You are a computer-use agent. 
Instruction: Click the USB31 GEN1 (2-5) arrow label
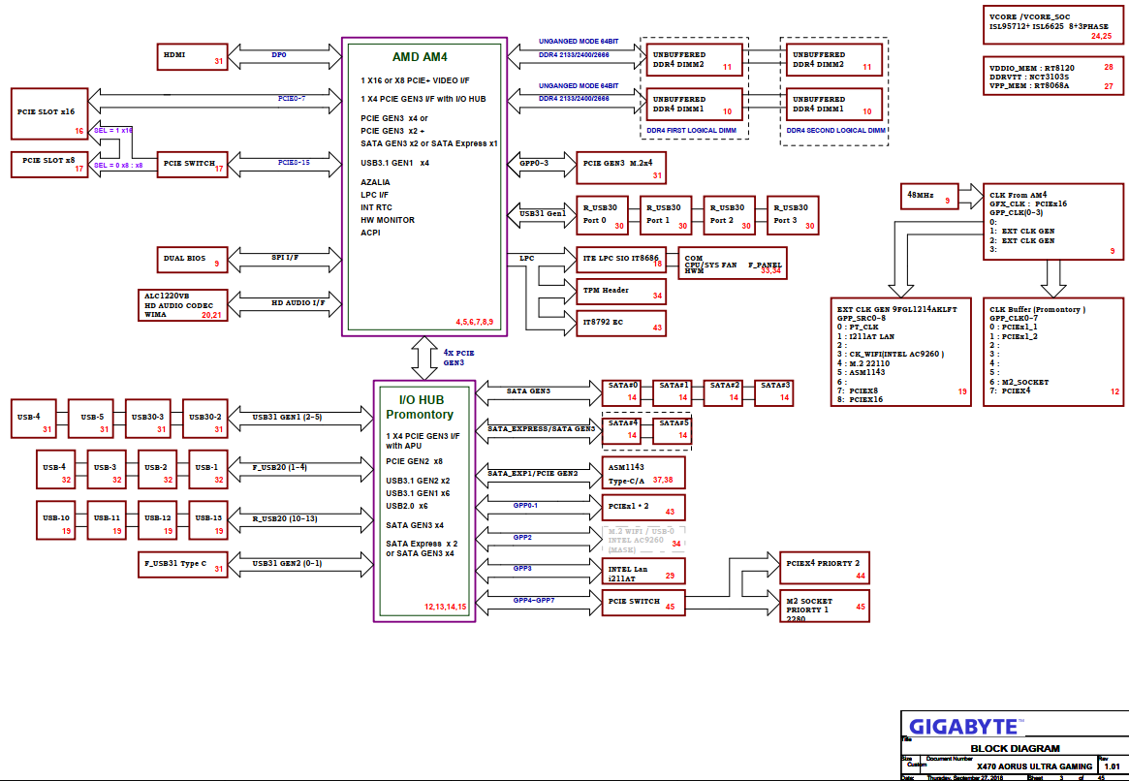coord(287,417)
